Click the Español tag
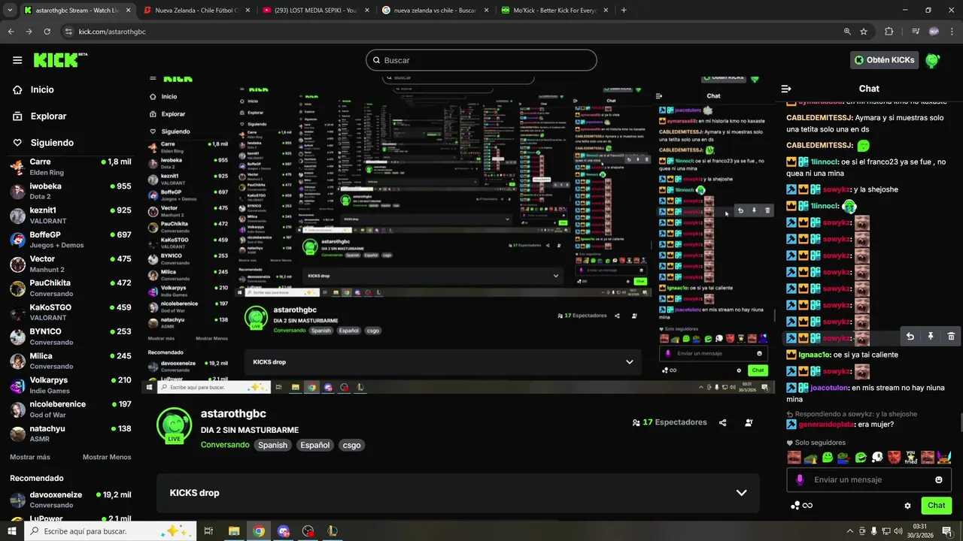The height and width of the screenshot is (541, 963). [314, 445]
